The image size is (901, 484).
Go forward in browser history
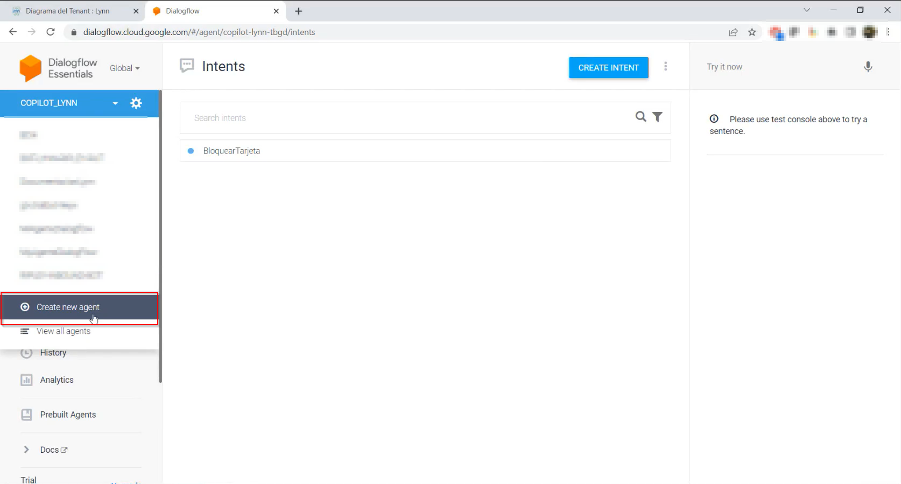pos(32,32)
